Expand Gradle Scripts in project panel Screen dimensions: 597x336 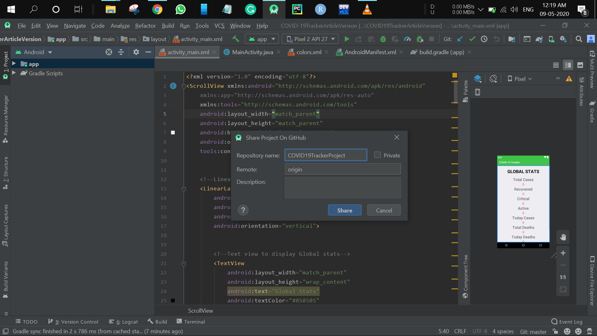pyautogui.click(x=14, y=73)
